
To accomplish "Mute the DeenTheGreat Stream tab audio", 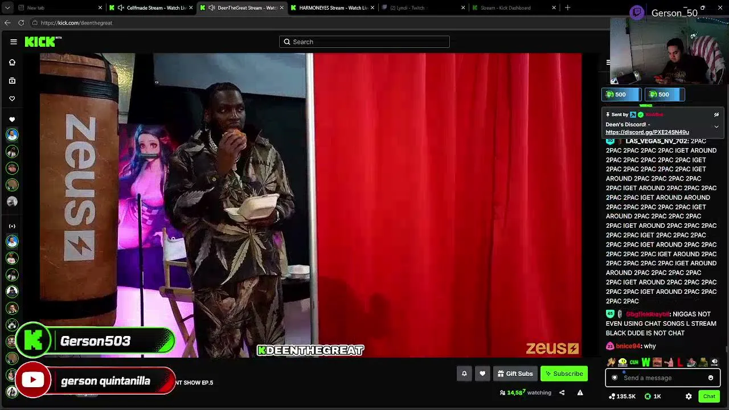I will [212, 8].
